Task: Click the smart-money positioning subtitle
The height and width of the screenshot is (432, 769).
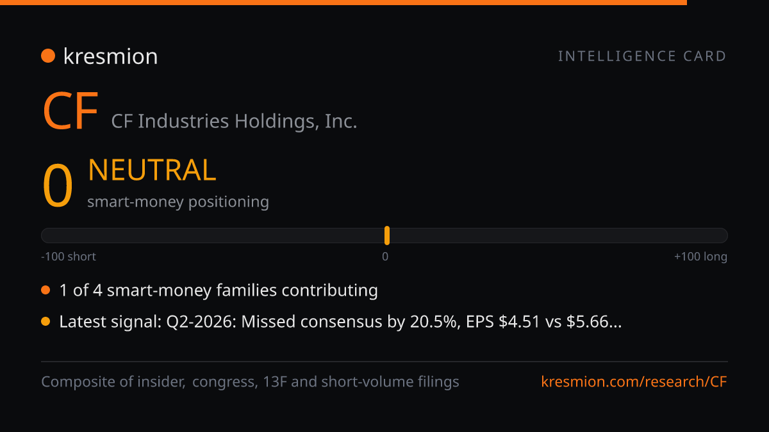Action: click(x=178, y=202)
